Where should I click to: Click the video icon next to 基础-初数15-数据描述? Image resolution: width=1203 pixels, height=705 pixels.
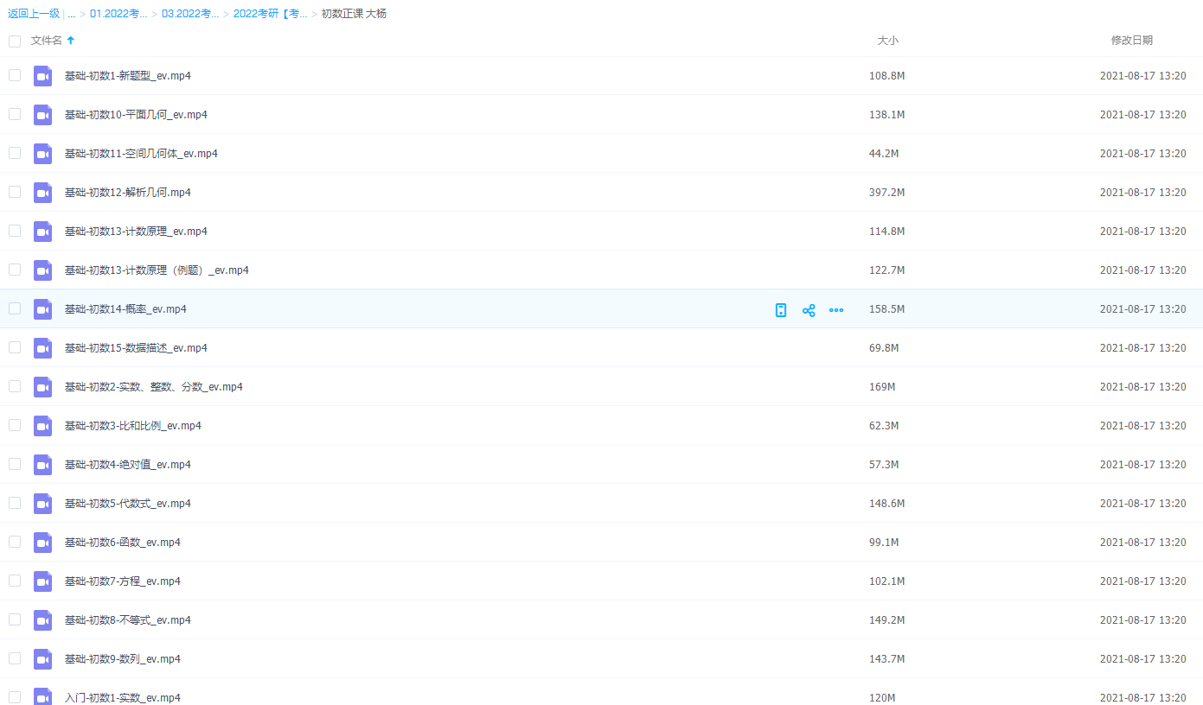[x=42, y=348]
